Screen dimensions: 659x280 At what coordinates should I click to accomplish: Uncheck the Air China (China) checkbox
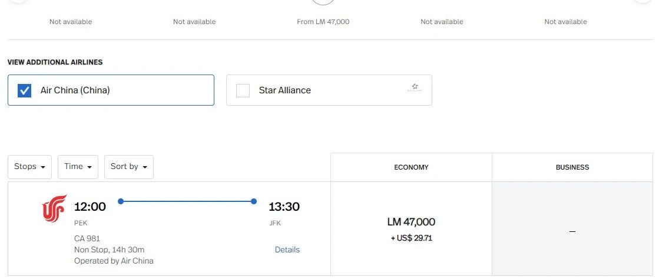(24, 90)
